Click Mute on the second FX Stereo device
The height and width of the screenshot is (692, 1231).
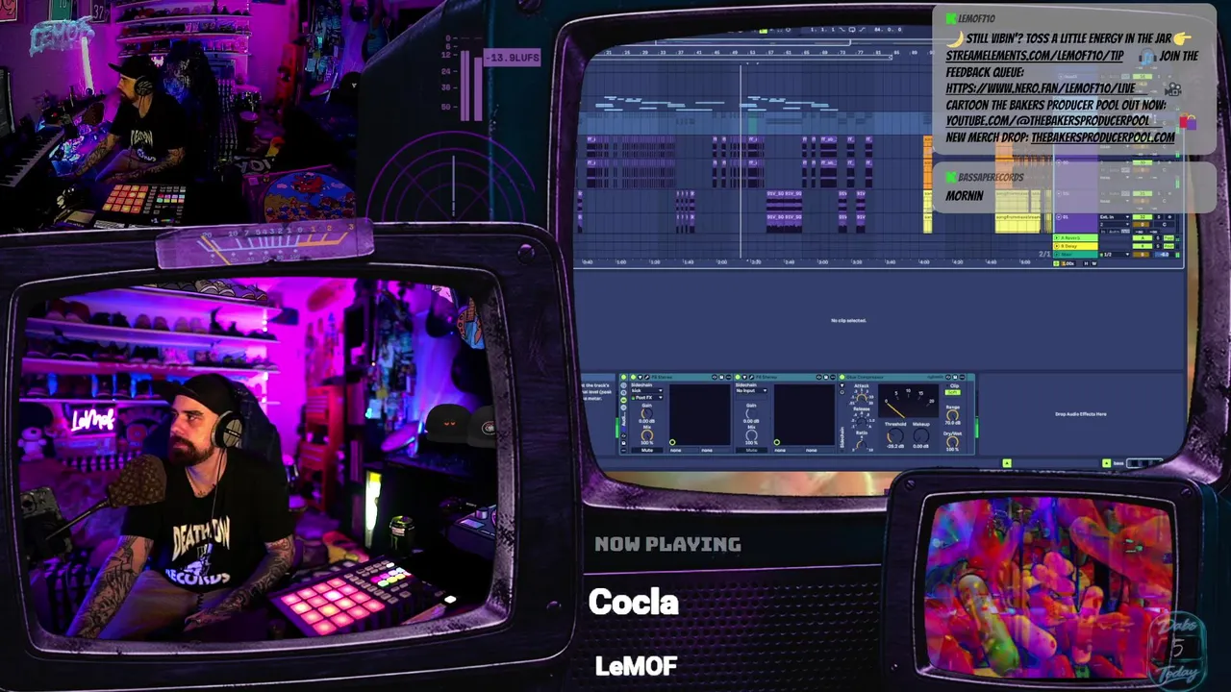[751, 450]
